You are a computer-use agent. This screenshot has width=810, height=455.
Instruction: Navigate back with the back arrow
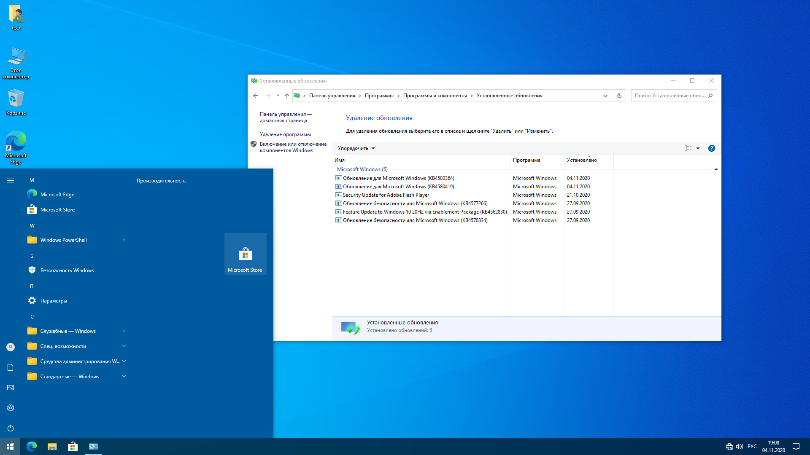[x=256, y=96]
